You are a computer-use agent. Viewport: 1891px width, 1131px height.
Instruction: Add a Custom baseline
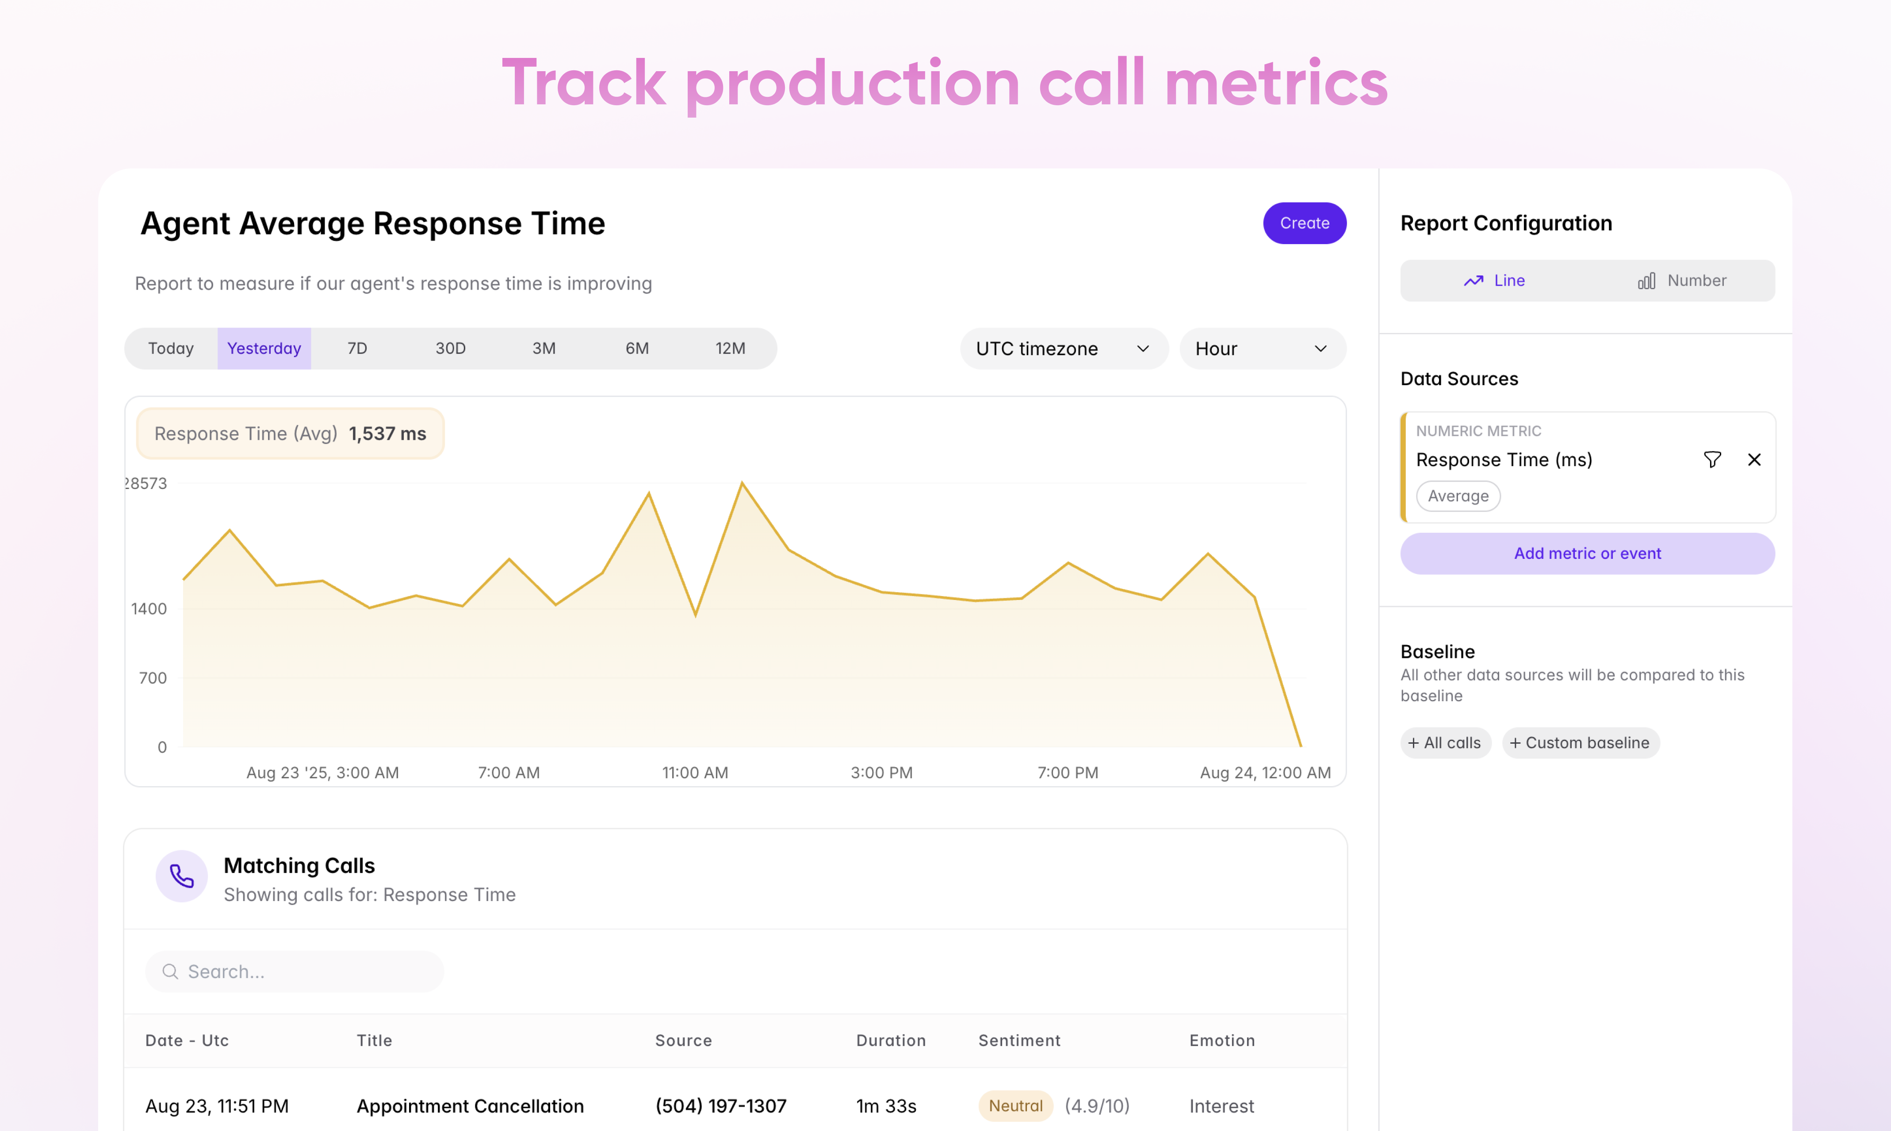[x=1580, y=743]
